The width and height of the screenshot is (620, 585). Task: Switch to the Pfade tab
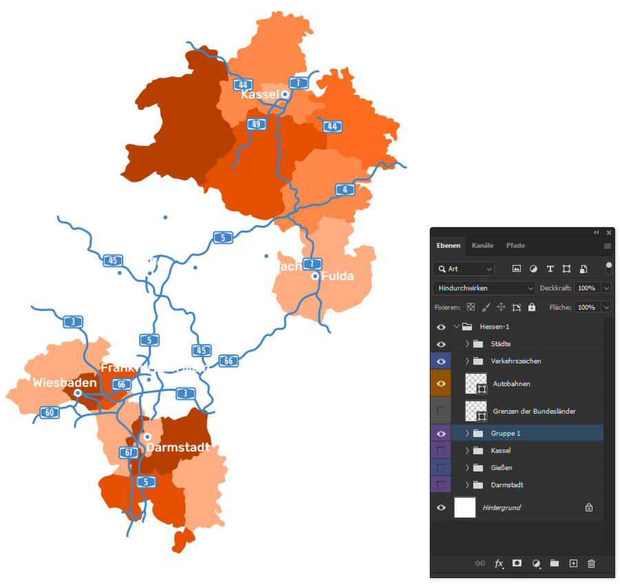(x=515, y=245)
